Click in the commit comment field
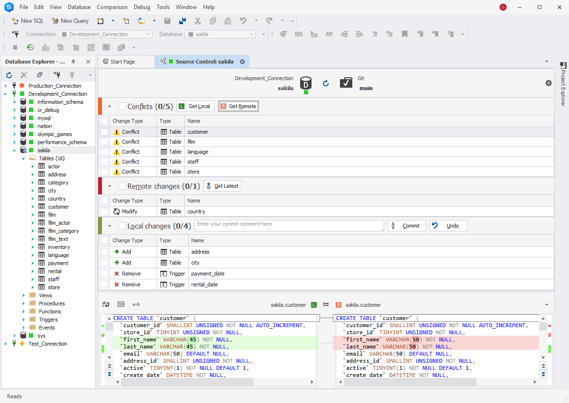This screenshot has width=569, height=403. click(x=288, y=225)
